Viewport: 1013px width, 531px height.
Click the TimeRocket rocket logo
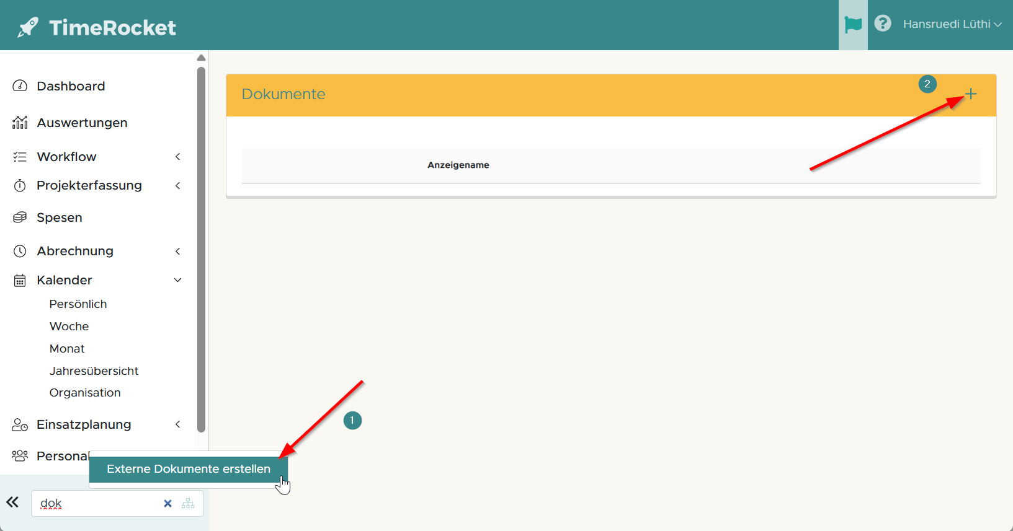pyautogui.click(x=28, y=27)
